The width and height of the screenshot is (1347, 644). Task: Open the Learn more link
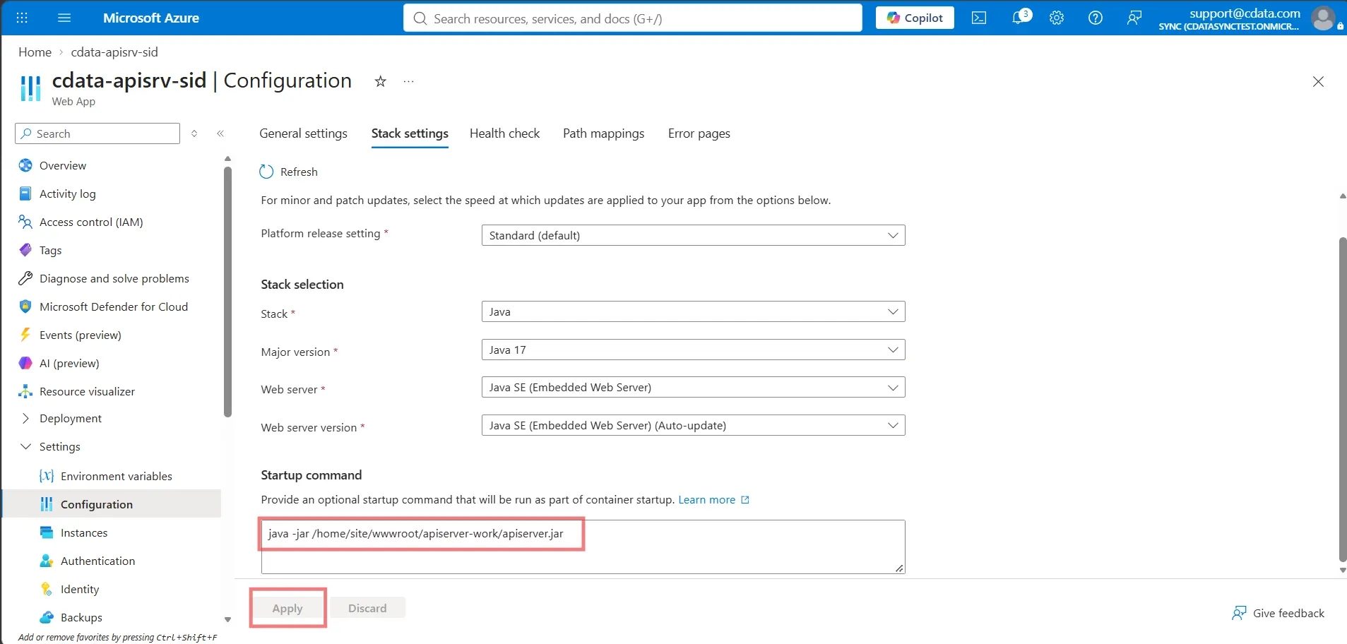coord(713,499)
